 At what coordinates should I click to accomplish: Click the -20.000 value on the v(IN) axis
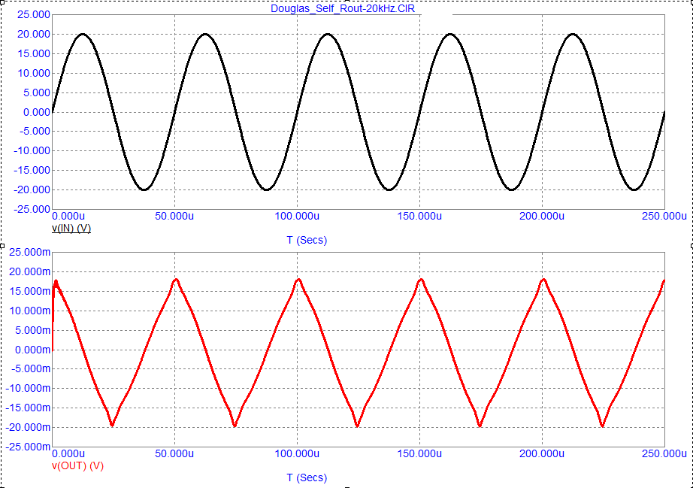tap(32, 189)
